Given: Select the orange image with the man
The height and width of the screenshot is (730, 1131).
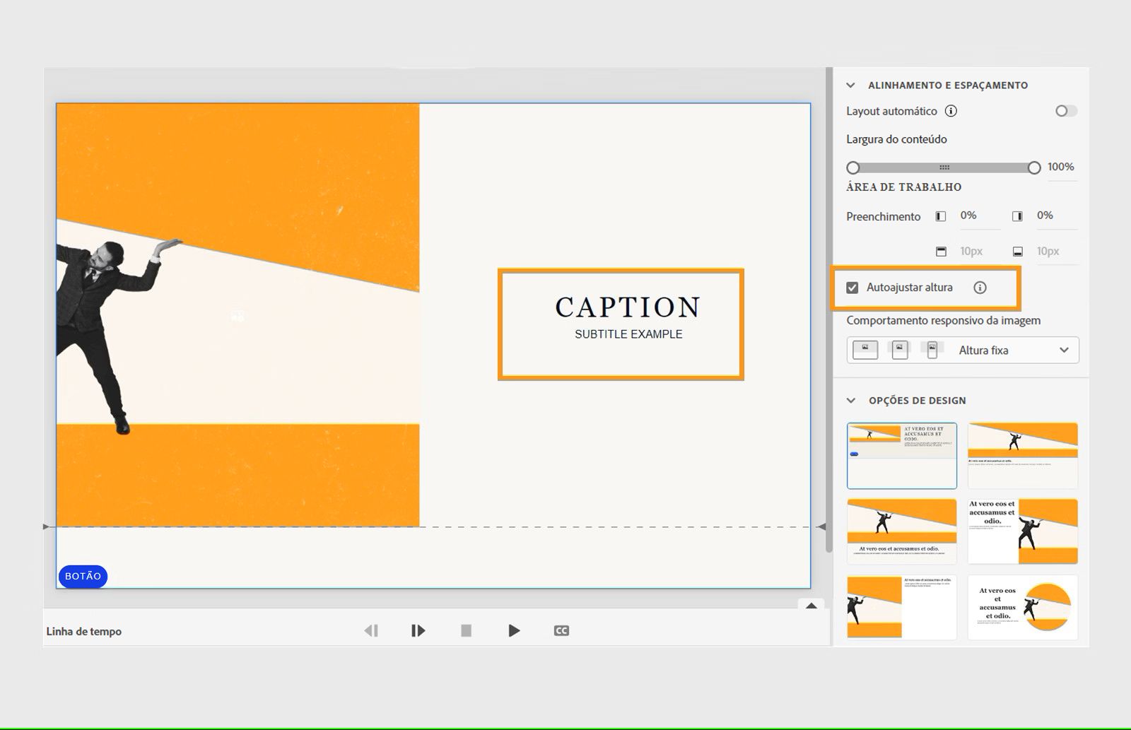Looking at the screenshot, I should pos(238,315).
